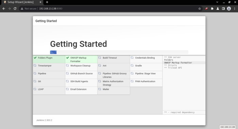Click the Not secure site info indicator
The image size is (238, 129).
tap(29, 9)
